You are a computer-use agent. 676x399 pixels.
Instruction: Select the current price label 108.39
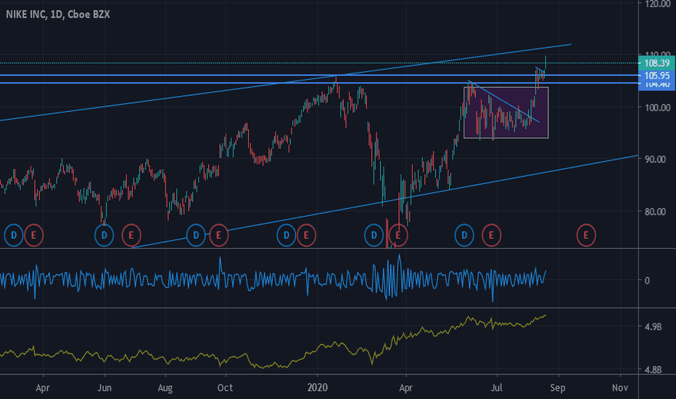click(656, 63)
